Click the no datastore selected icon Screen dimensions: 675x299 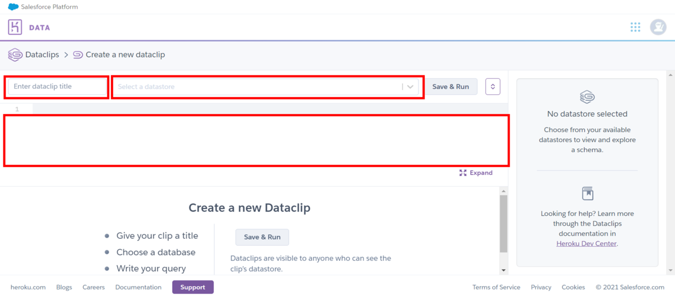coord(587,97)
